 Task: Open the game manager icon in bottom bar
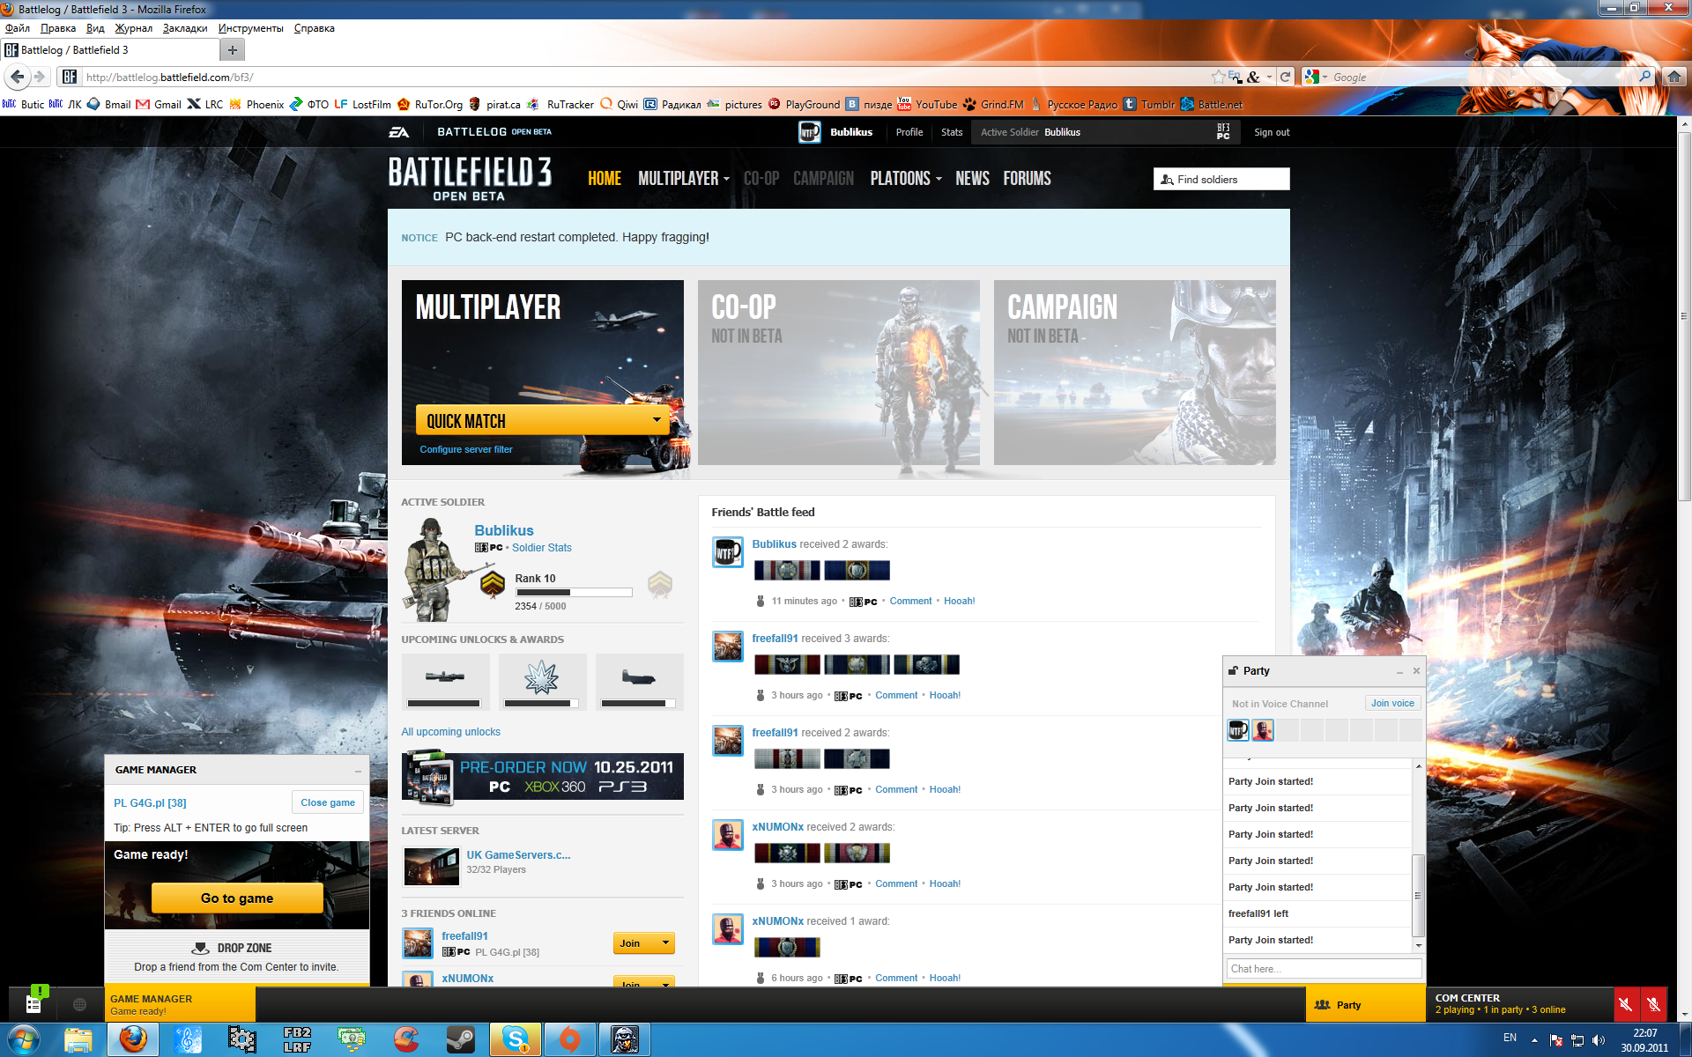[34, 1004]
